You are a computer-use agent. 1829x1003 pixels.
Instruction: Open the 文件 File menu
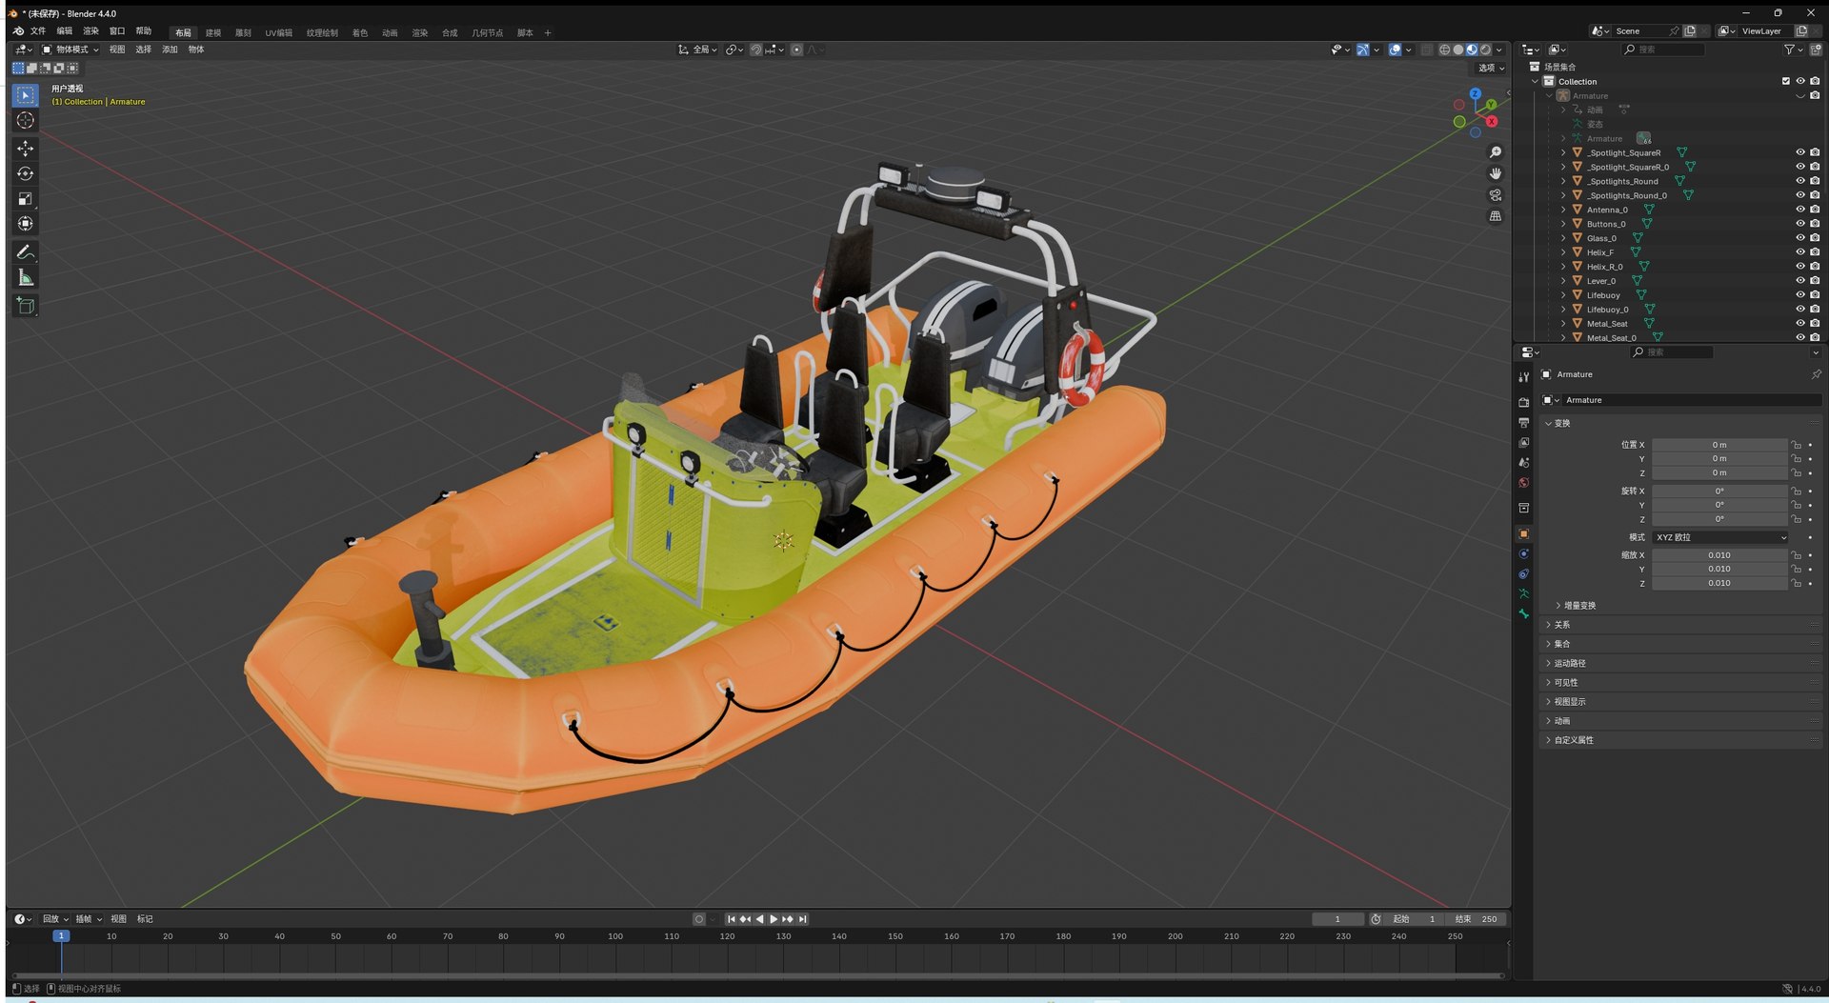(38, 31)
